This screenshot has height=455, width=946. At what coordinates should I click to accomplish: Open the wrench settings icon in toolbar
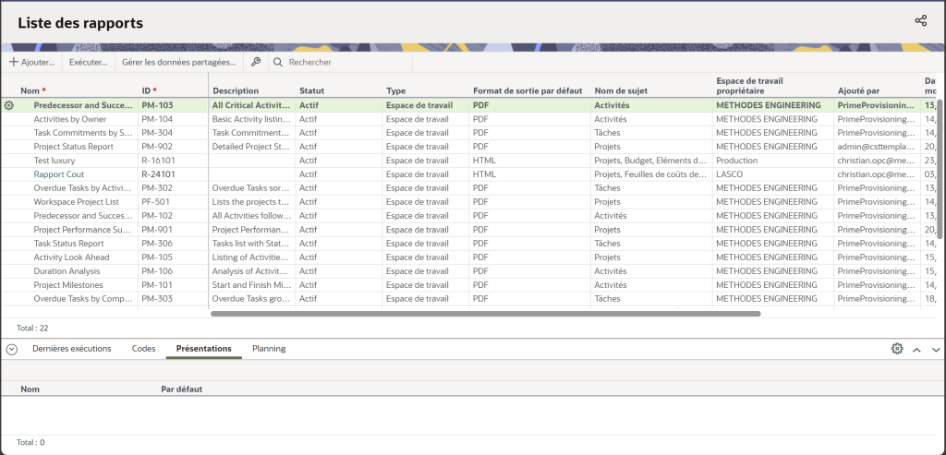(256, 62)
